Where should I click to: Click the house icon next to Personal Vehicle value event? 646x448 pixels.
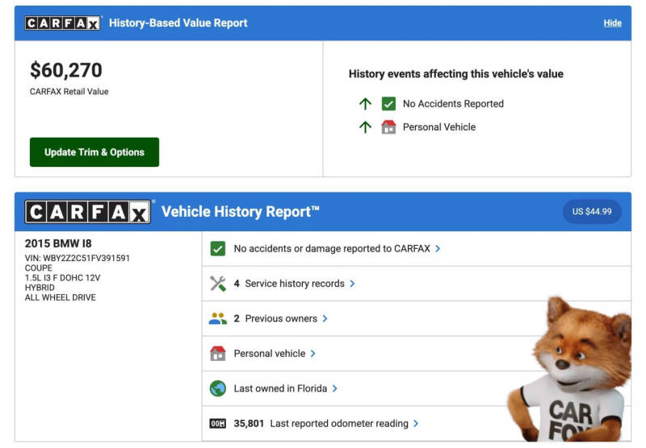(388, 127)
